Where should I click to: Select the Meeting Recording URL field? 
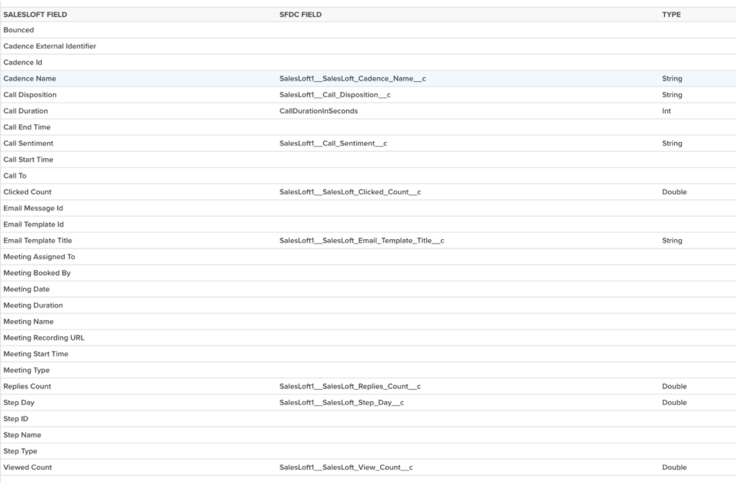coord(44,337)
